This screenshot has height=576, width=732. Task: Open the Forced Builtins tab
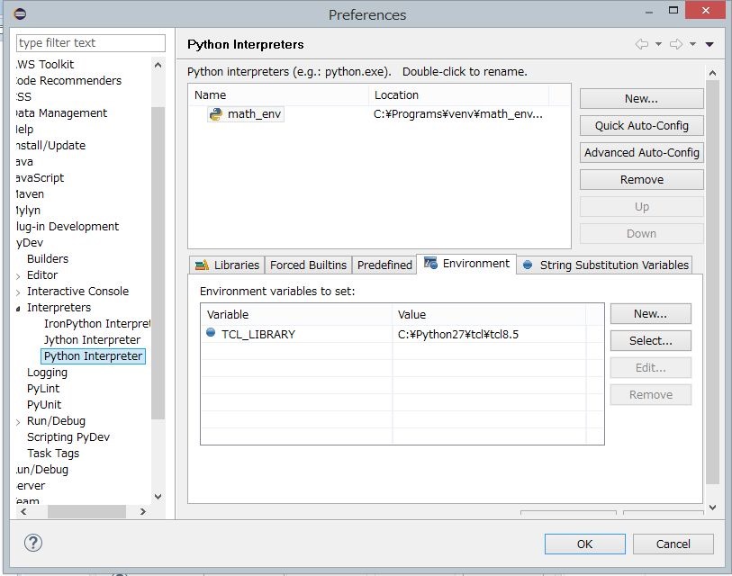click(x=308, y=265)
